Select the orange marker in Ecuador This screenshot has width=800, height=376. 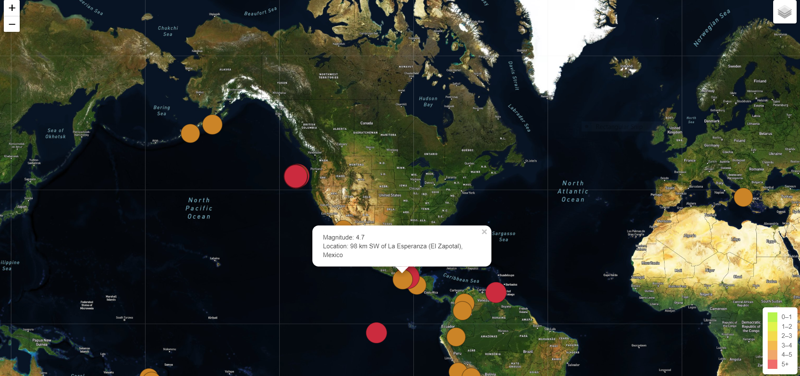click(456, 337)
